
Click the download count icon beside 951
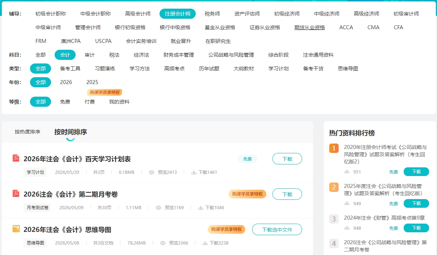(x=347, y=172)
